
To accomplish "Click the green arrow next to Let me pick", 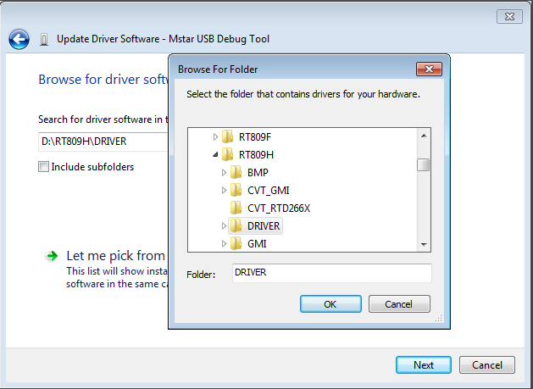I will coord(52,256).
